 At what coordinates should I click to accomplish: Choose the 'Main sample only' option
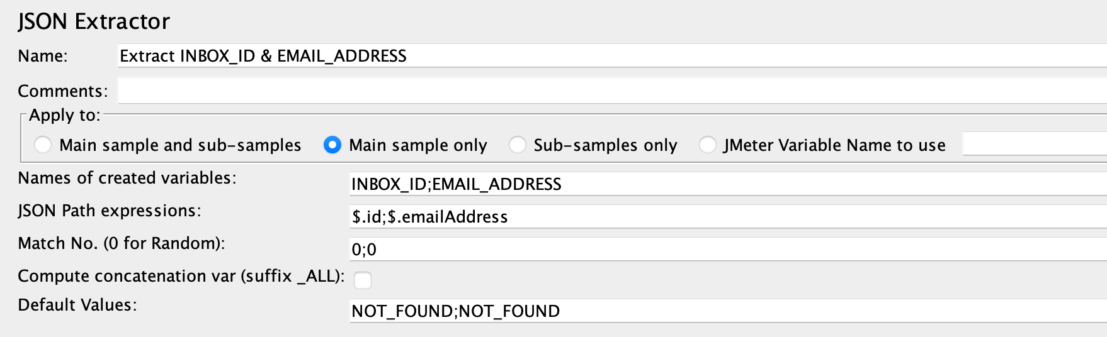[x=332, y=145]
